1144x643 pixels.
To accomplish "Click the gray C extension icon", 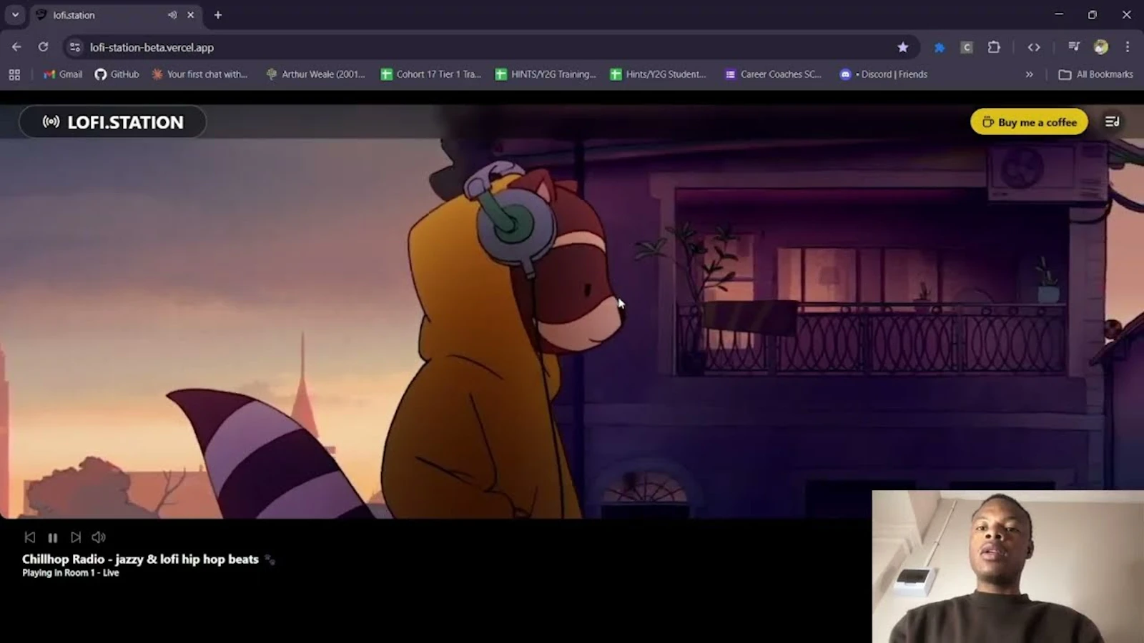I will tap(967, 47).
